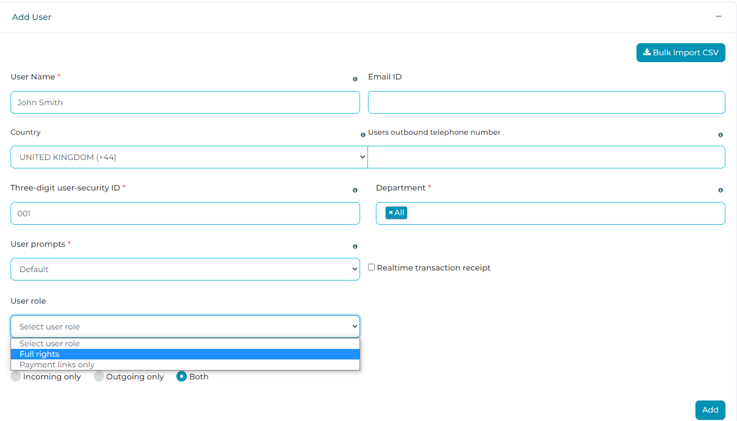737x421 pixels.
Task: Choose the Outgoing only option
Action: (99, 376)
